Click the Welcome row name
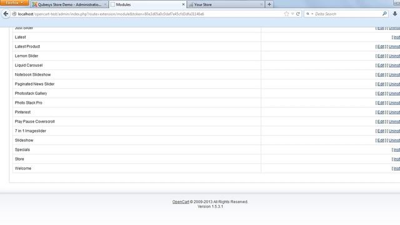This screenshot has height=225, width=400. point(23,168)
